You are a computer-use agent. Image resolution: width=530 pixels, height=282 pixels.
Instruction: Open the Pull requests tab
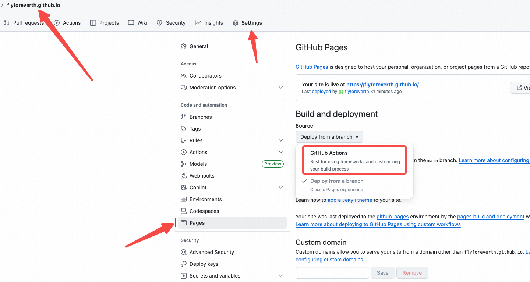pyautogui.click(x=24, y=23)
